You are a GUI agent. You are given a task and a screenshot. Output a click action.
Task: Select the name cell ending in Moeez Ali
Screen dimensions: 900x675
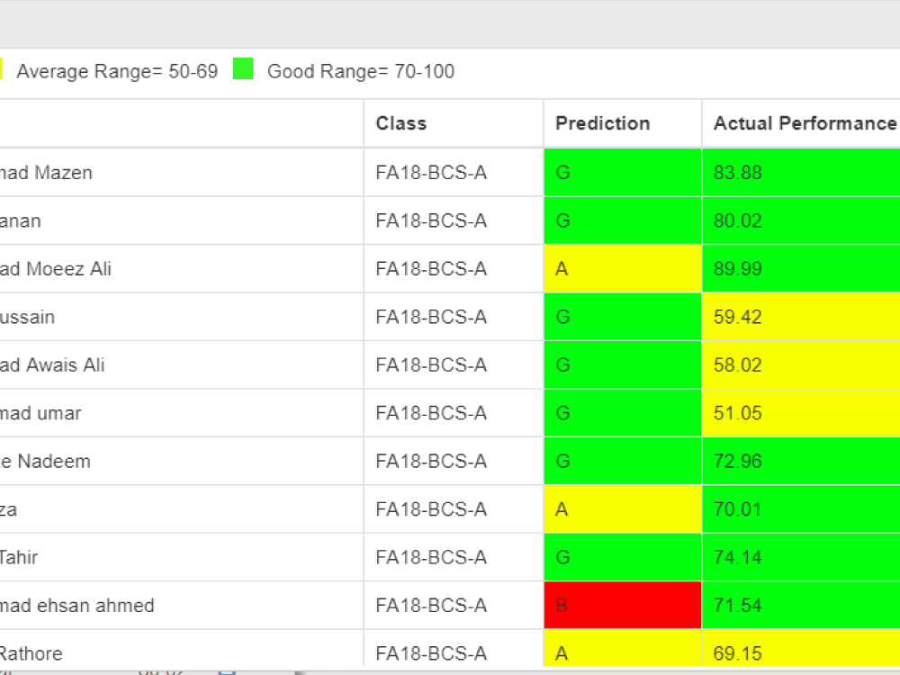[182, 268]
